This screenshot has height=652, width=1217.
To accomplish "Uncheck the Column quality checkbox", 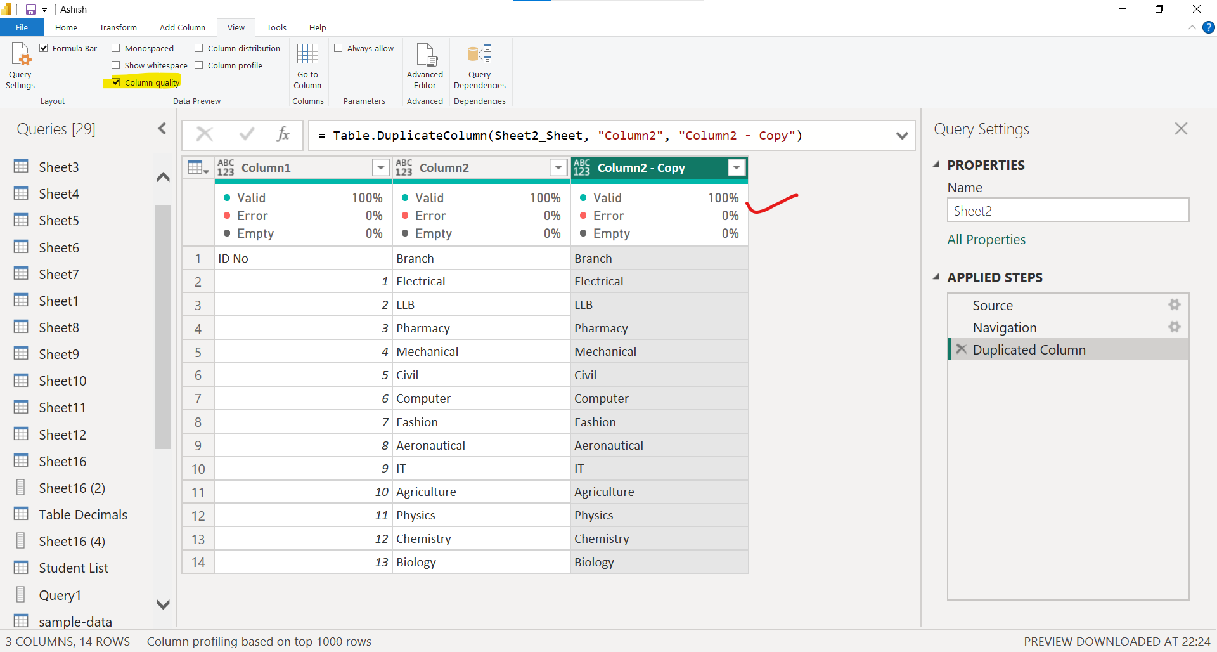I will pyautogui.click(x=116, y=82).
